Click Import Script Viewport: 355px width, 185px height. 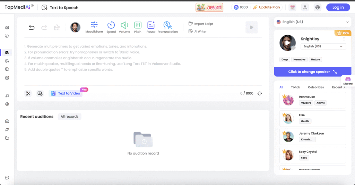tap(201, 24)
